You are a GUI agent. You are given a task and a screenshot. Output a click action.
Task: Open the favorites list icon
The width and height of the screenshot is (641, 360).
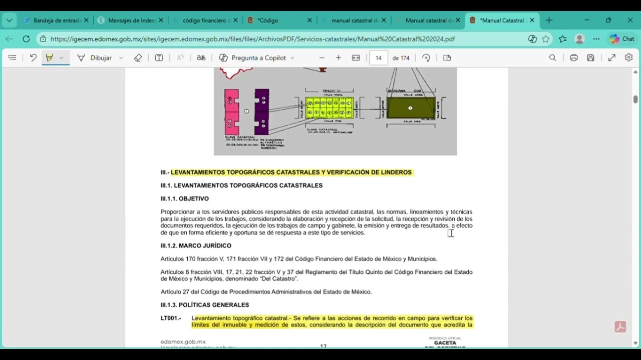click(563, 39)
